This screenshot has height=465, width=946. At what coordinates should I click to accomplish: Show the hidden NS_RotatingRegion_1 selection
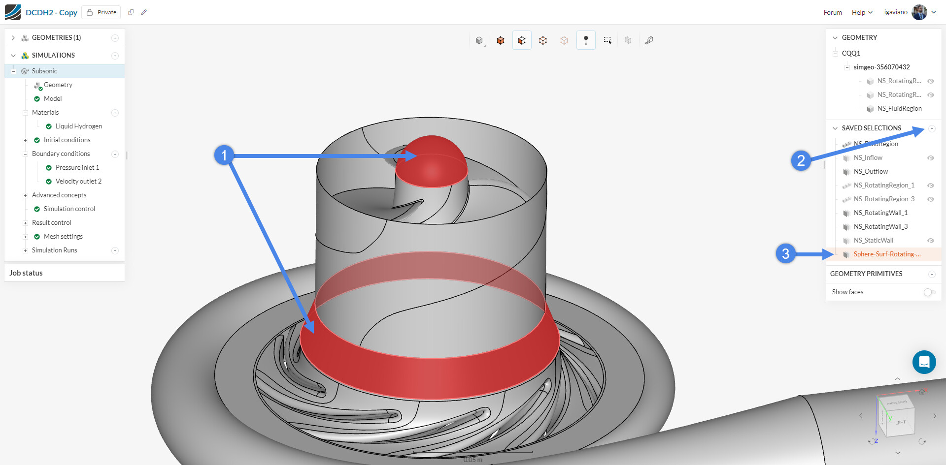tap(931, 186)
